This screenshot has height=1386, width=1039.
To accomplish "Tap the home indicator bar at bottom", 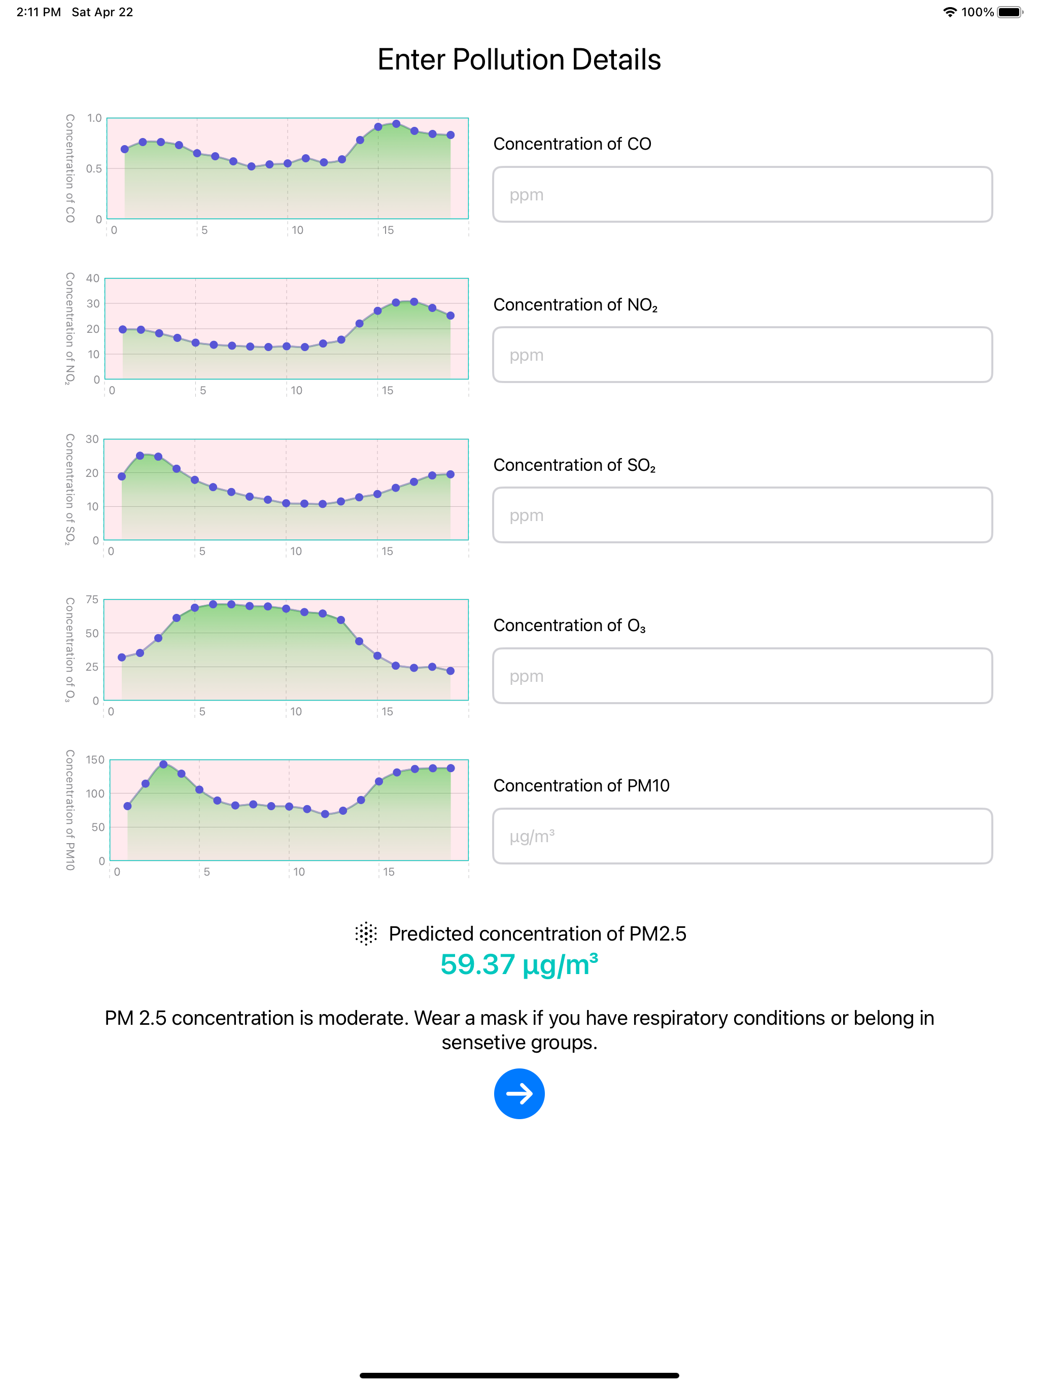I will coord(519,1375).
